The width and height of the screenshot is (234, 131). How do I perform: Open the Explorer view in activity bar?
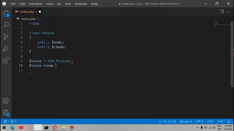(x=6, y=13)
